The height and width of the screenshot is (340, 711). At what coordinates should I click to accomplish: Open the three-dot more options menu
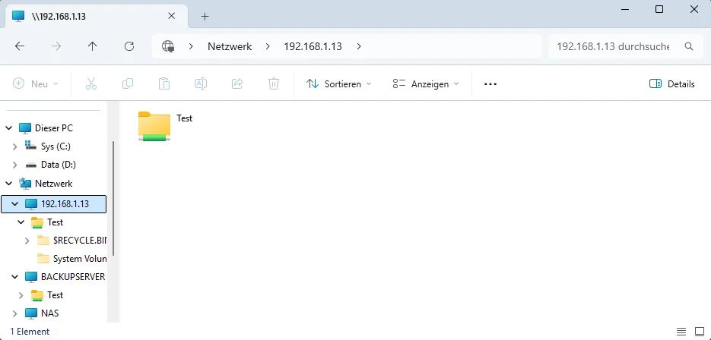490,83
